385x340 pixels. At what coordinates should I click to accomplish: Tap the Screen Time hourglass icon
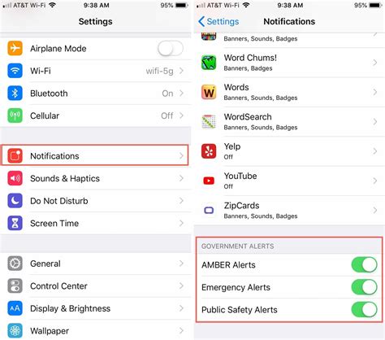(15, 223)
